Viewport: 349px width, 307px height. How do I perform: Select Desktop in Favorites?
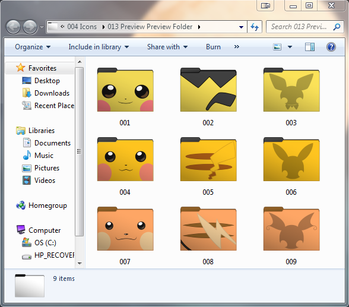(47, 81)
